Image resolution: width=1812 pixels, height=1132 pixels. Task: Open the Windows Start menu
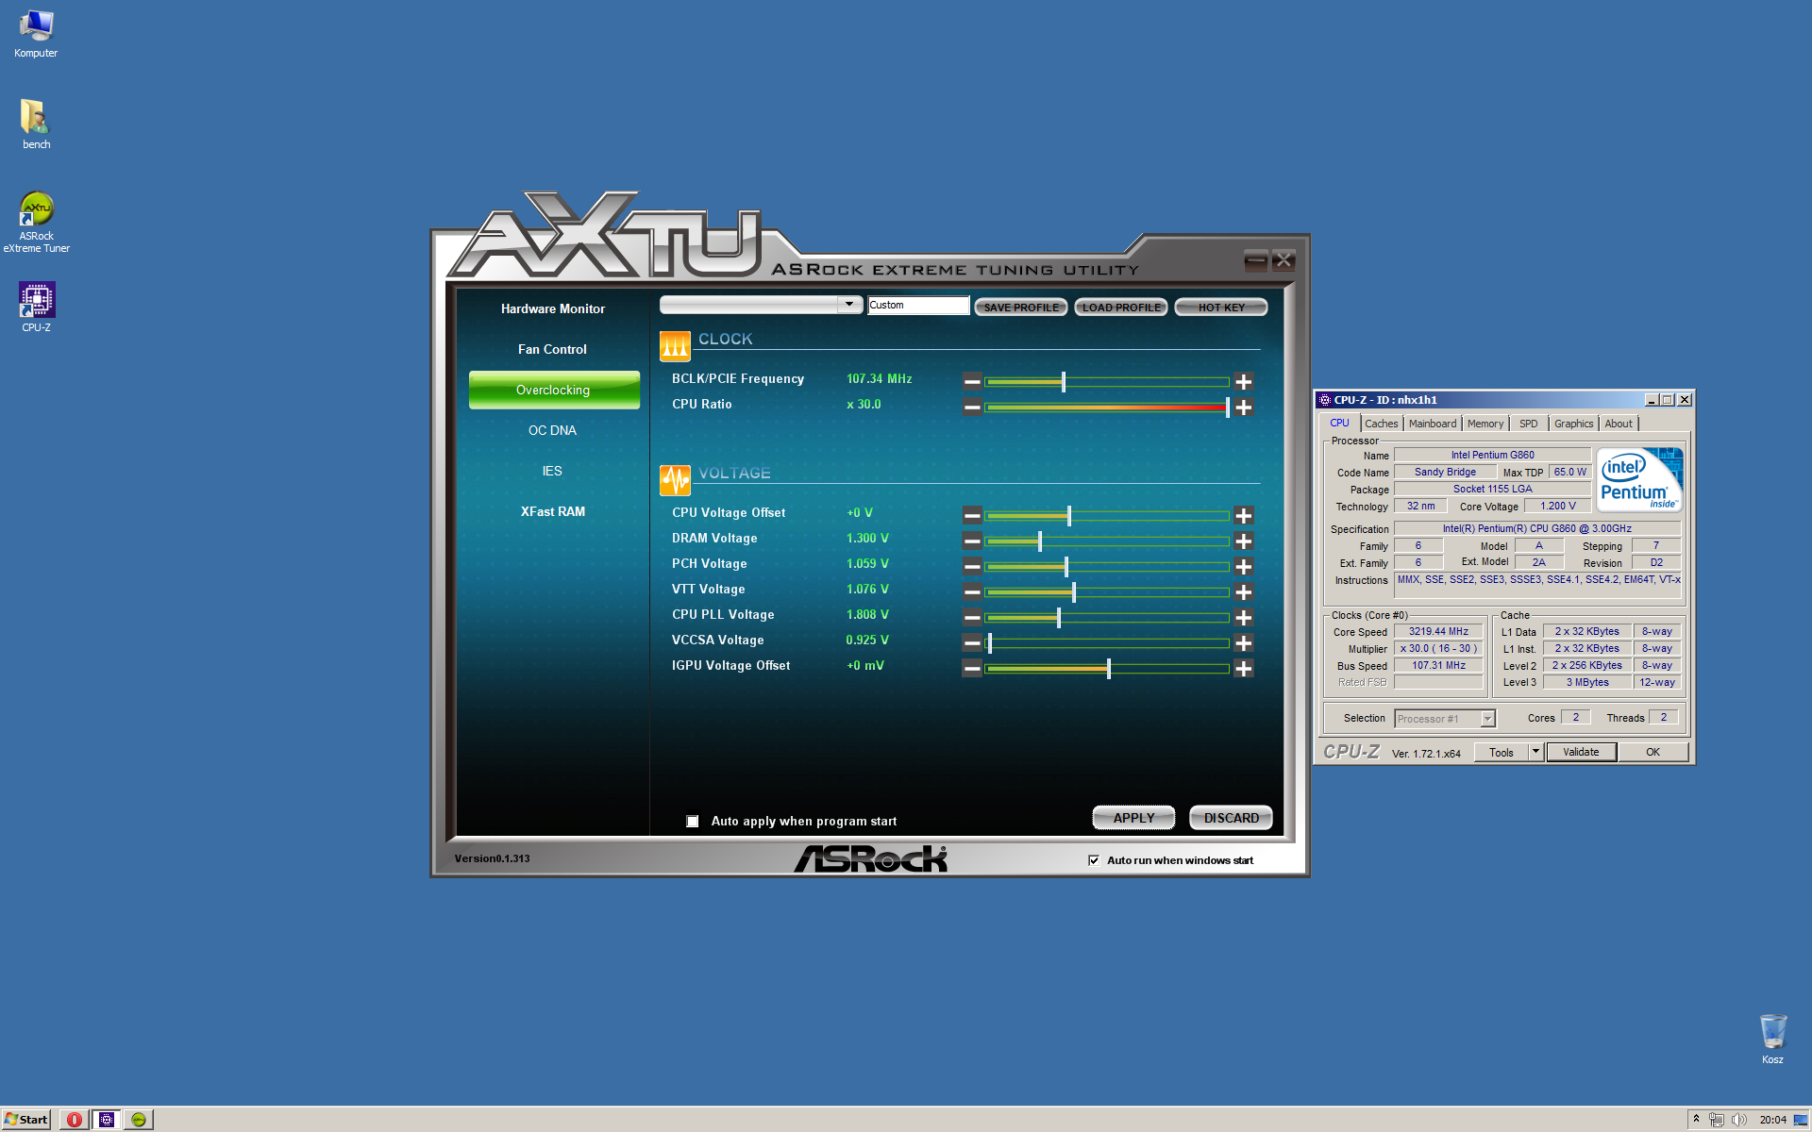pos(26,1120)
